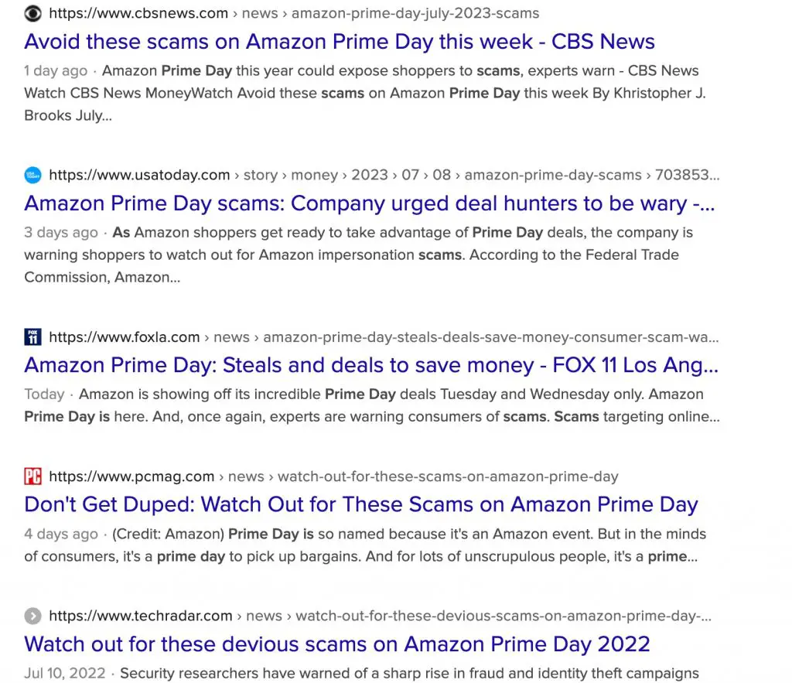Select the FOX 11 station favicon
This screenshot has width=792, height=683.
point(32,336)
